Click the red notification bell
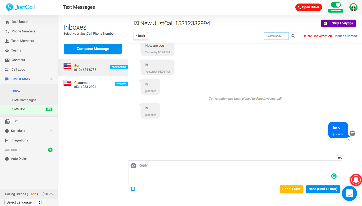 point(356,180)
